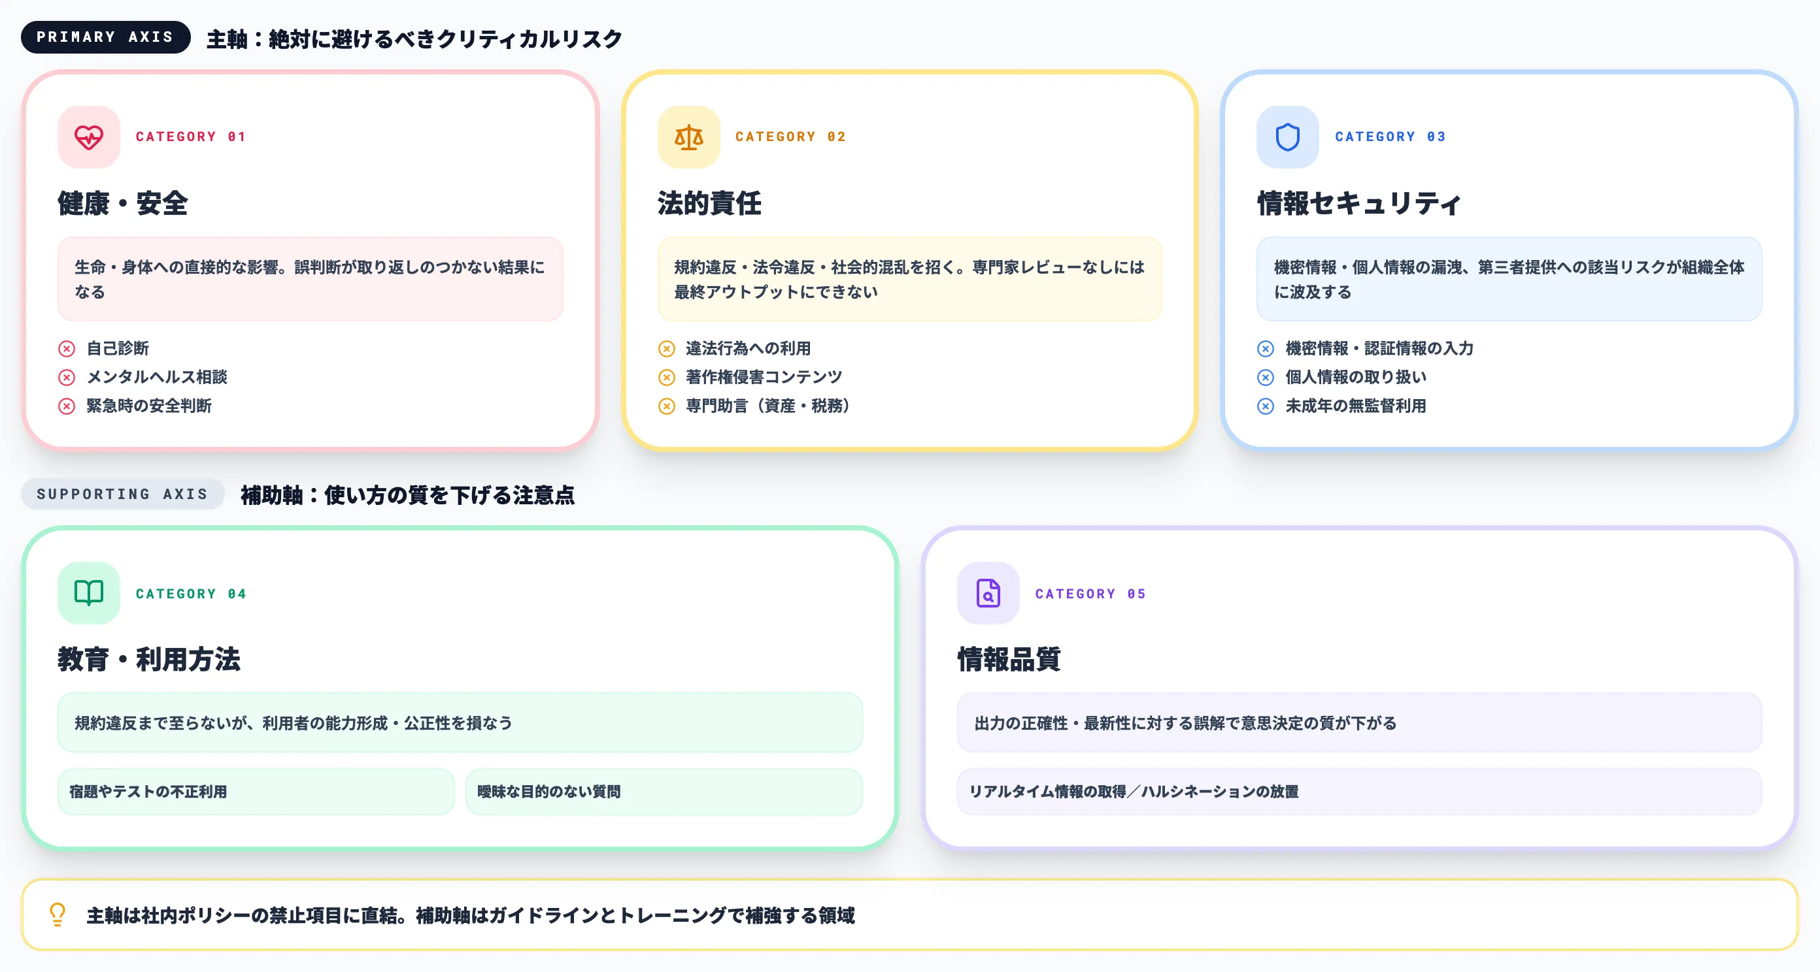Click the 専門助言（資産・税務） list item text

769,406
